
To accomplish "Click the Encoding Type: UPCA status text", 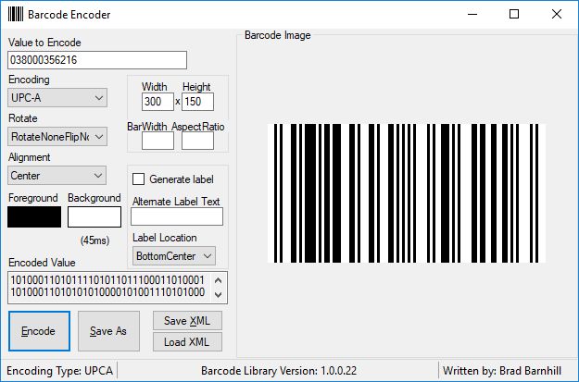I will tap(59, 371).
